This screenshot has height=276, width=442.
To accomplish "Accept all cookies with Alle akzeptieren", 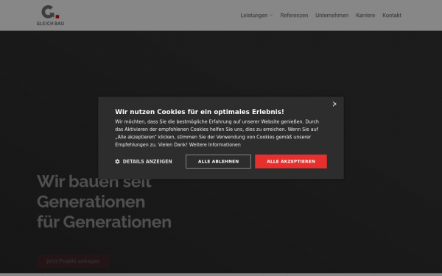I will [291, 161].
